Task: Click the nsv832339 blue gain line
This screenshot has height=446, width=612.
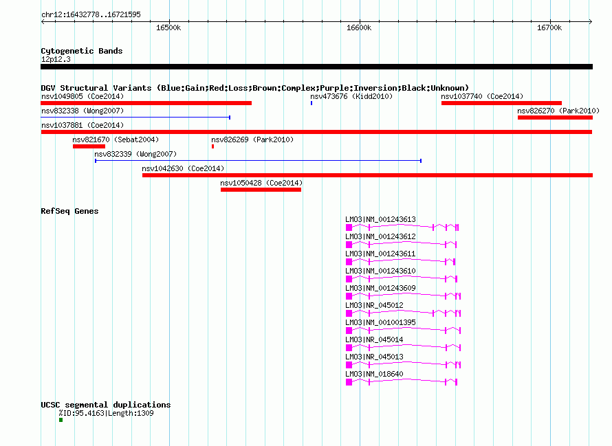Action: (x=258, y=161)
